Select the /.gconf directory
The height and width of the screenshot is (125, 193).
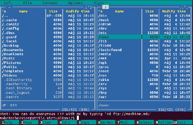tap(48, 37)
